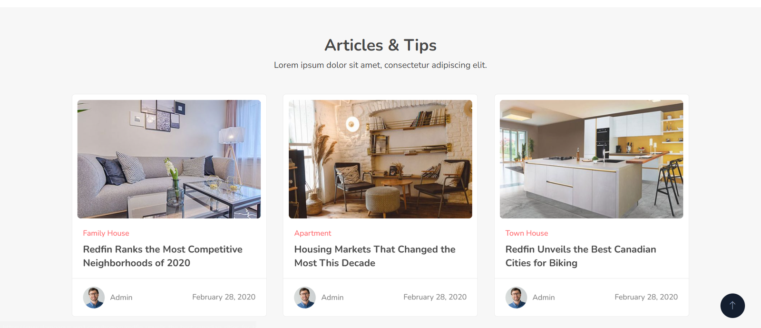
Task: Select the Family House category link
Action: pos(106,233)
